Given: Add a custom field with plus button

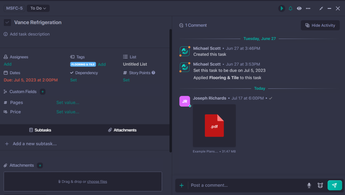Looking at the screenshot, I should tap(42, 91).
